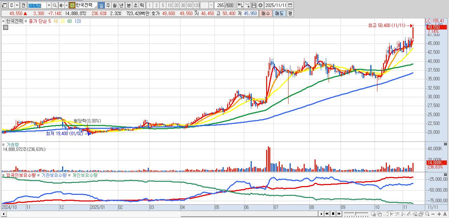The width and height of the screenshot is (449, 218).
Task: Click the line-chart check icon
Action: tap(247, 5)
